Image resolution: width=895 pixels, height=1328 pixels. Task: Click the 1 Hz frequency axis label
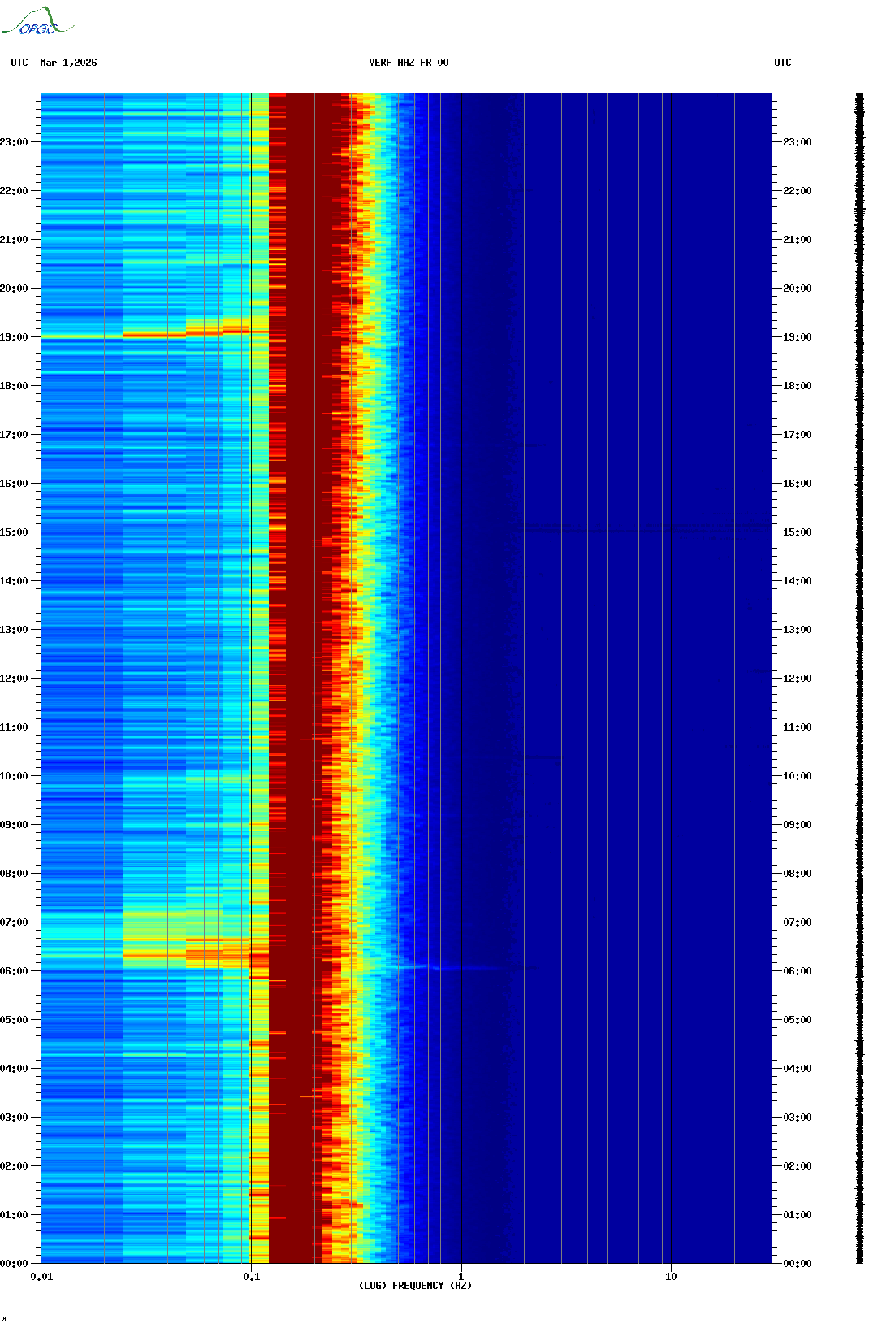[x=461, y=1276]
